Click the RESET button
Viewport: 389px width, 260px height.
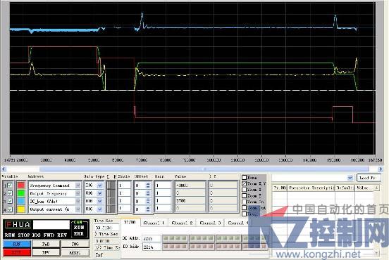point(75,252)
